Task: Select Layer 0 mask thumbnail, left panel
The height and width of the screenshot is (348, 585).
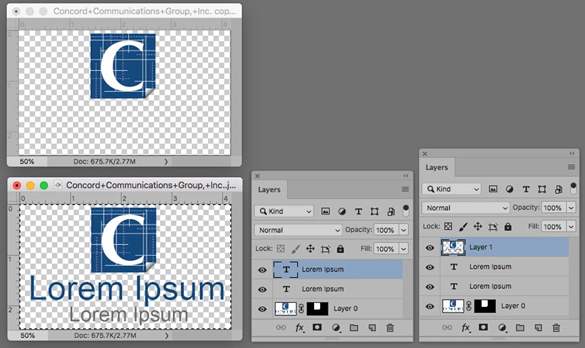Action: click(317, 308)
